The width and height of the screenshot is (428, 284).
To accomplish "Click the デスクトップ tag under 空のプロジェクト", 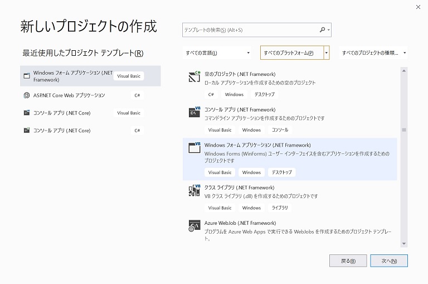I will coord(265,94).
